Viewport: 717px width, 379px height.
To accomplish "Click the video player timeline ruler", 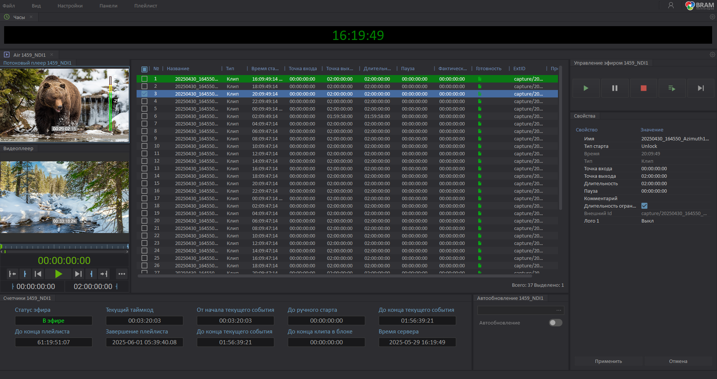I will [x=64, y=246].
